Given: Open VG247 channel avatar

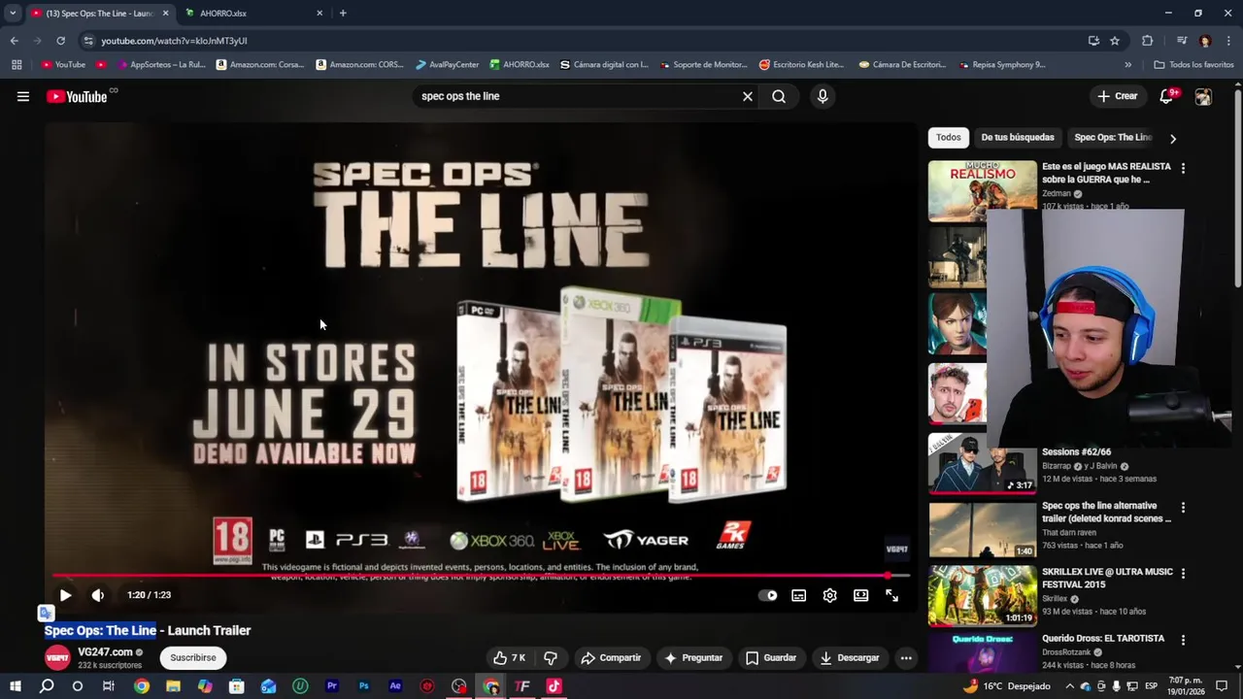Looking at the screenshot, I should 57,657.
